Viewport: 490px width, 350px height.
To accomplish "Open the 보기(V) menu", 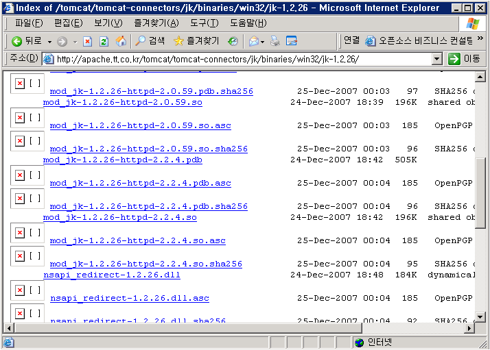I will [x=108, y=23].
